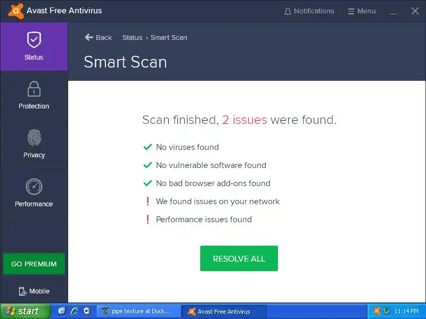Click the Status breadcrumb link
The image size is (426, 319).
click(132, 37)
